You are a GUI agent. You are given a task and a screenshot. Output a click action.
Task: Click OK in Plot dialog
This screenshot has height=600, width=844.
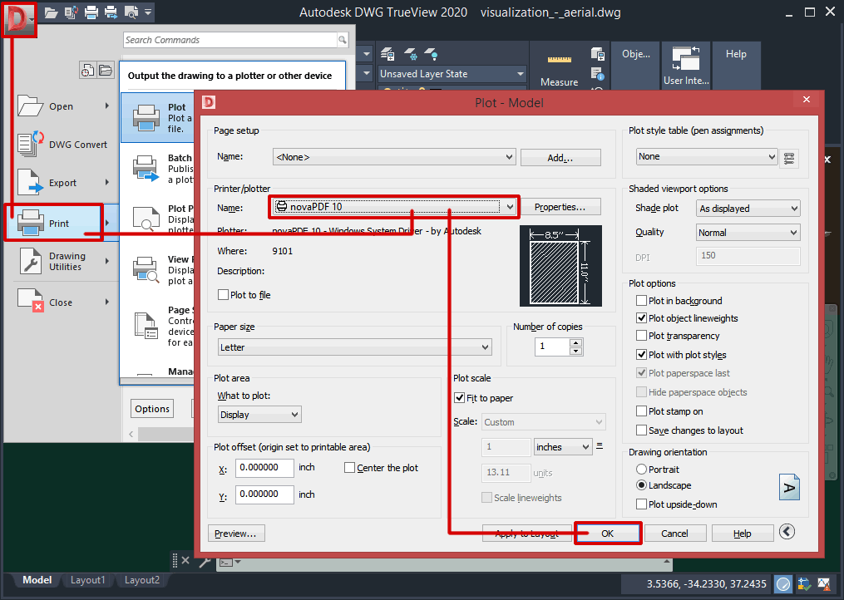tap(607, 534)
